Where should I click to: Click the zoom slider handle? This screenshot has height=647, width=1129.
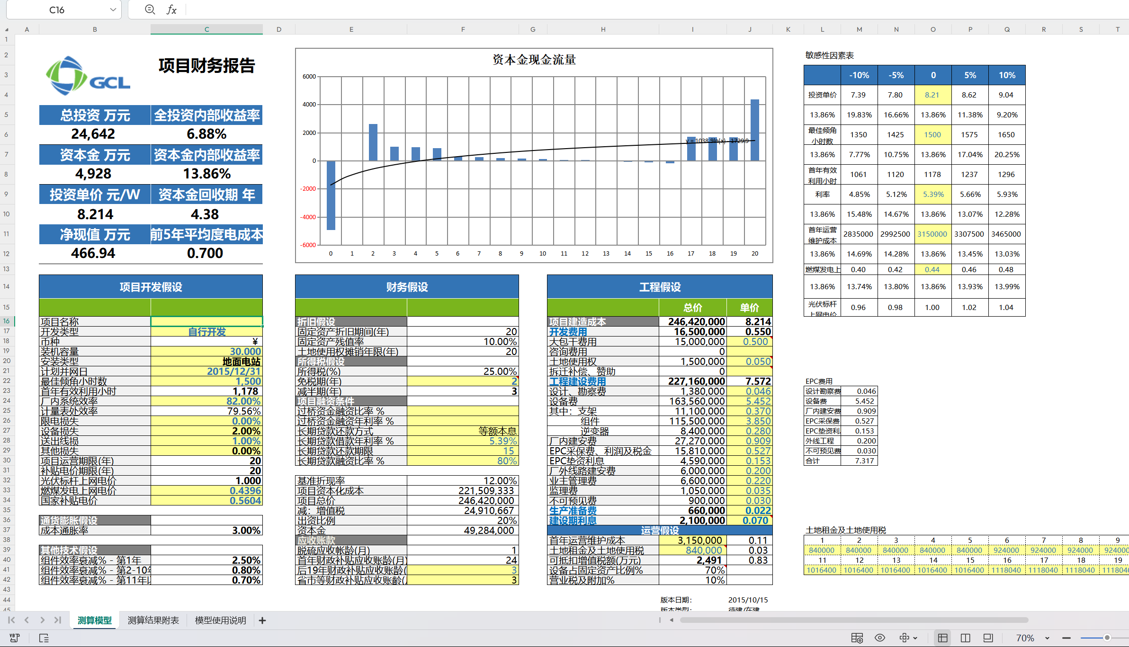coord(1107,638)
